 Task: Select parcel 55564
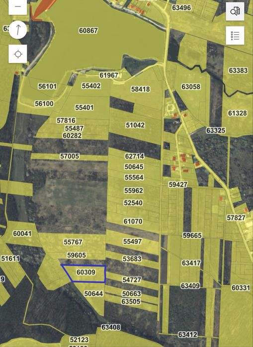134,177
